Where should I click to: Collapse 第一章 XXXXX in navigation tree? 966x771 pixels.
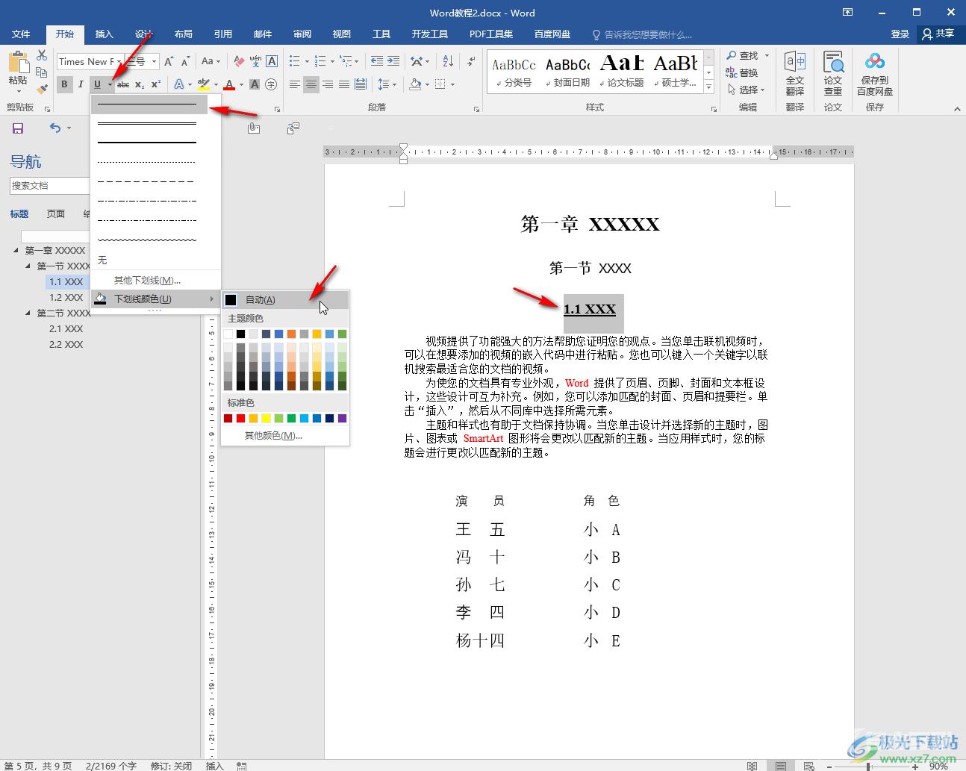tap(16, 250)
